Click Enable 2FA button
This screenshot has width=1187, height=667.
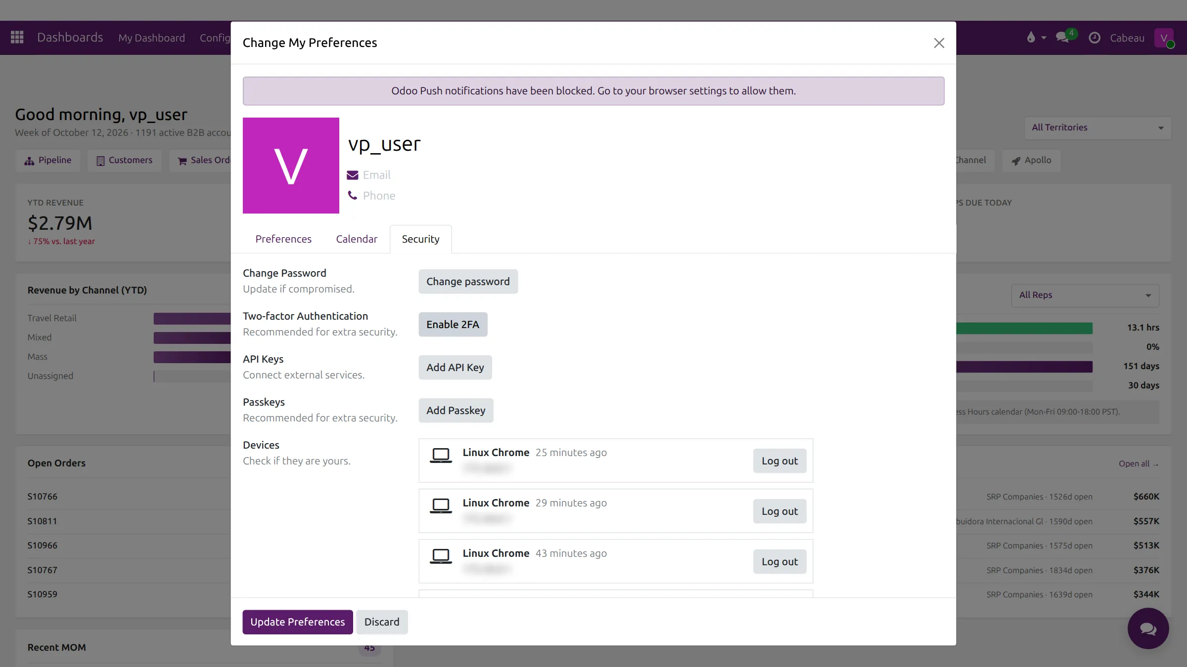(453, 325)
